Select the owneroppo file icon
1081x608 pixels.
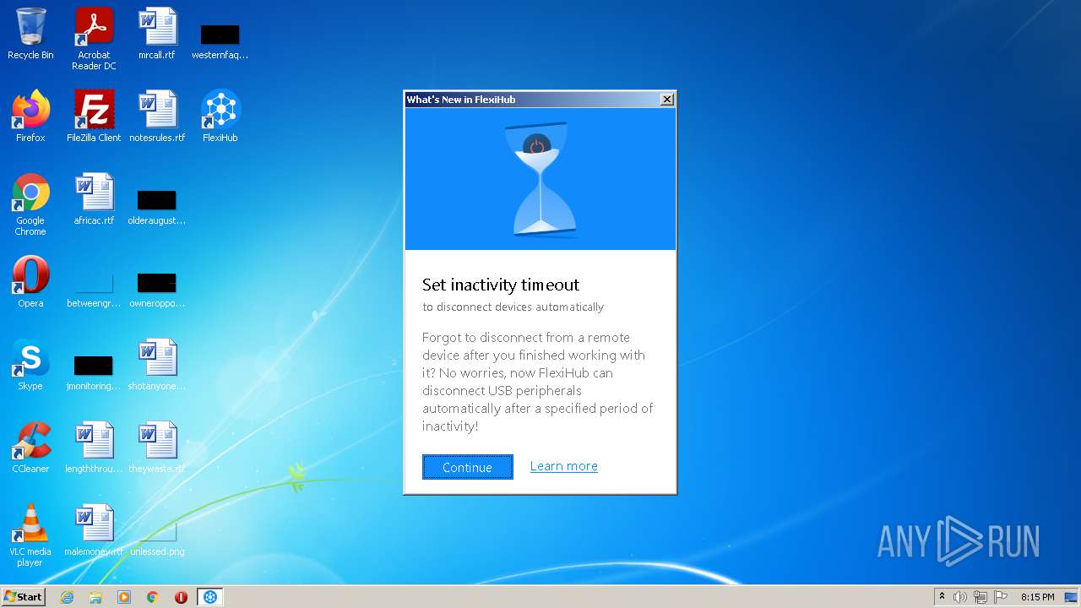click(x=157, y=289)
